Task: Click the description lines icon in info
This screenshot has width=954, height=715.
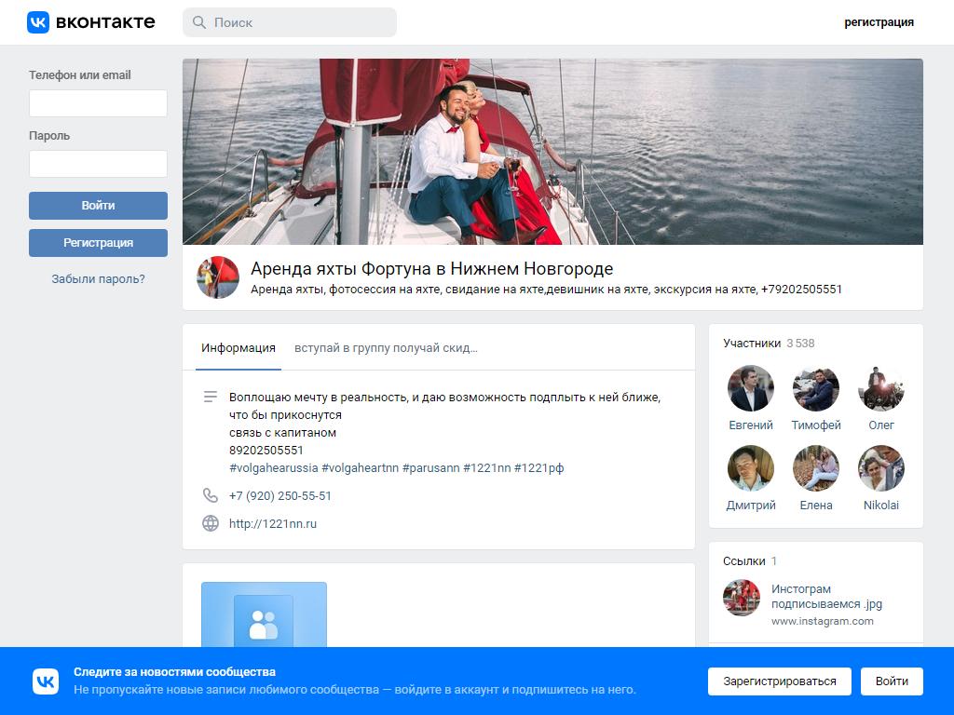Action: click(x=211, y=398)
